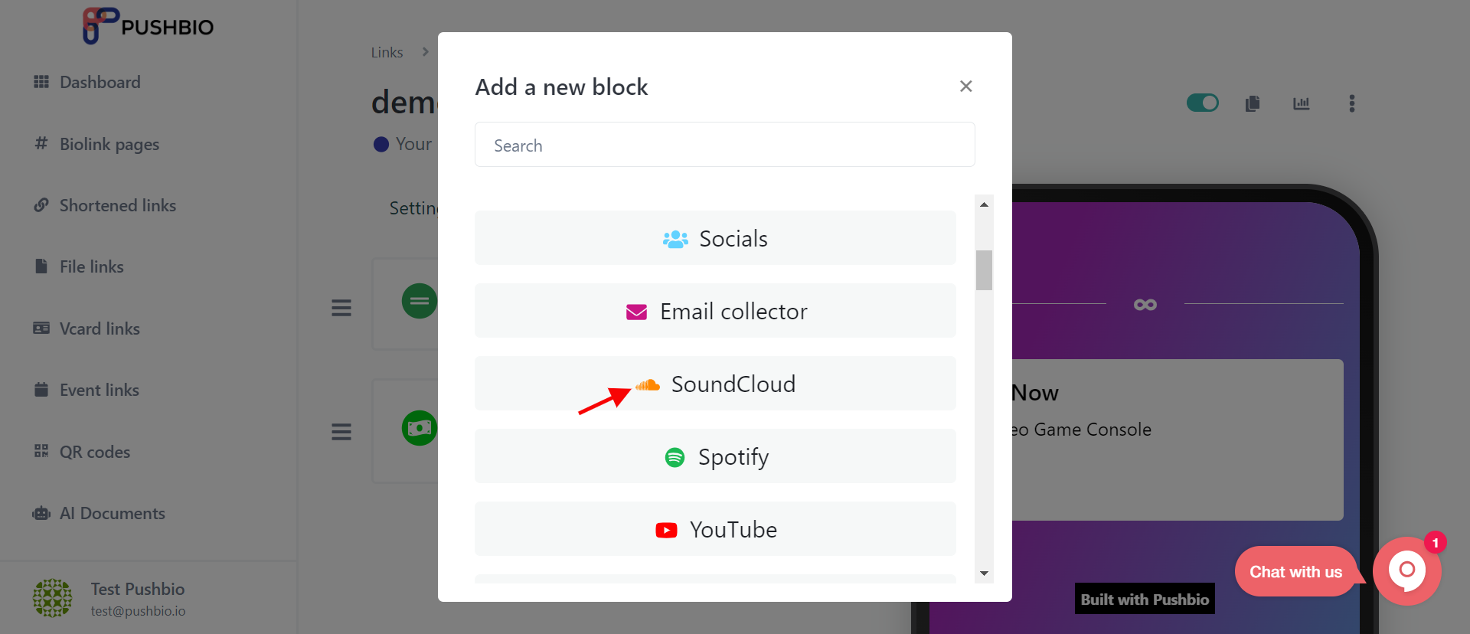
Task: Click the Links breadcrumb
Action: click(387, 52)
